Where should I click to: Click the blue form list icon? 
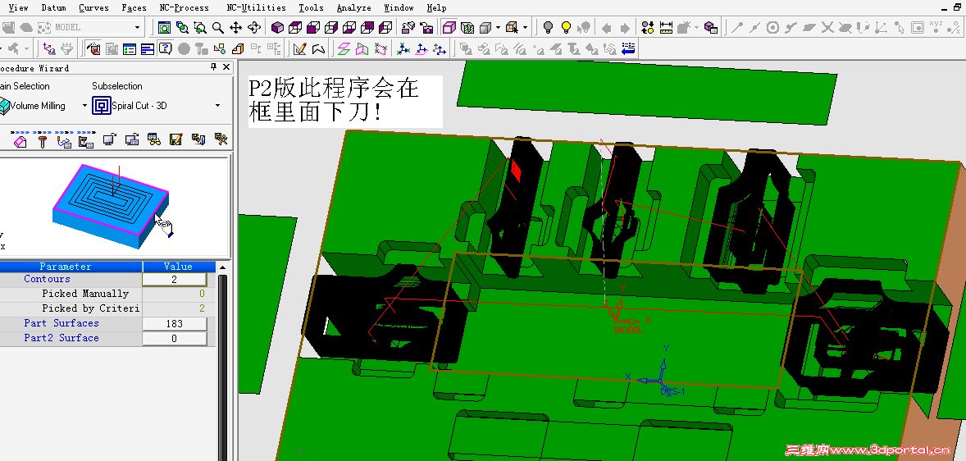pos(130,48)
